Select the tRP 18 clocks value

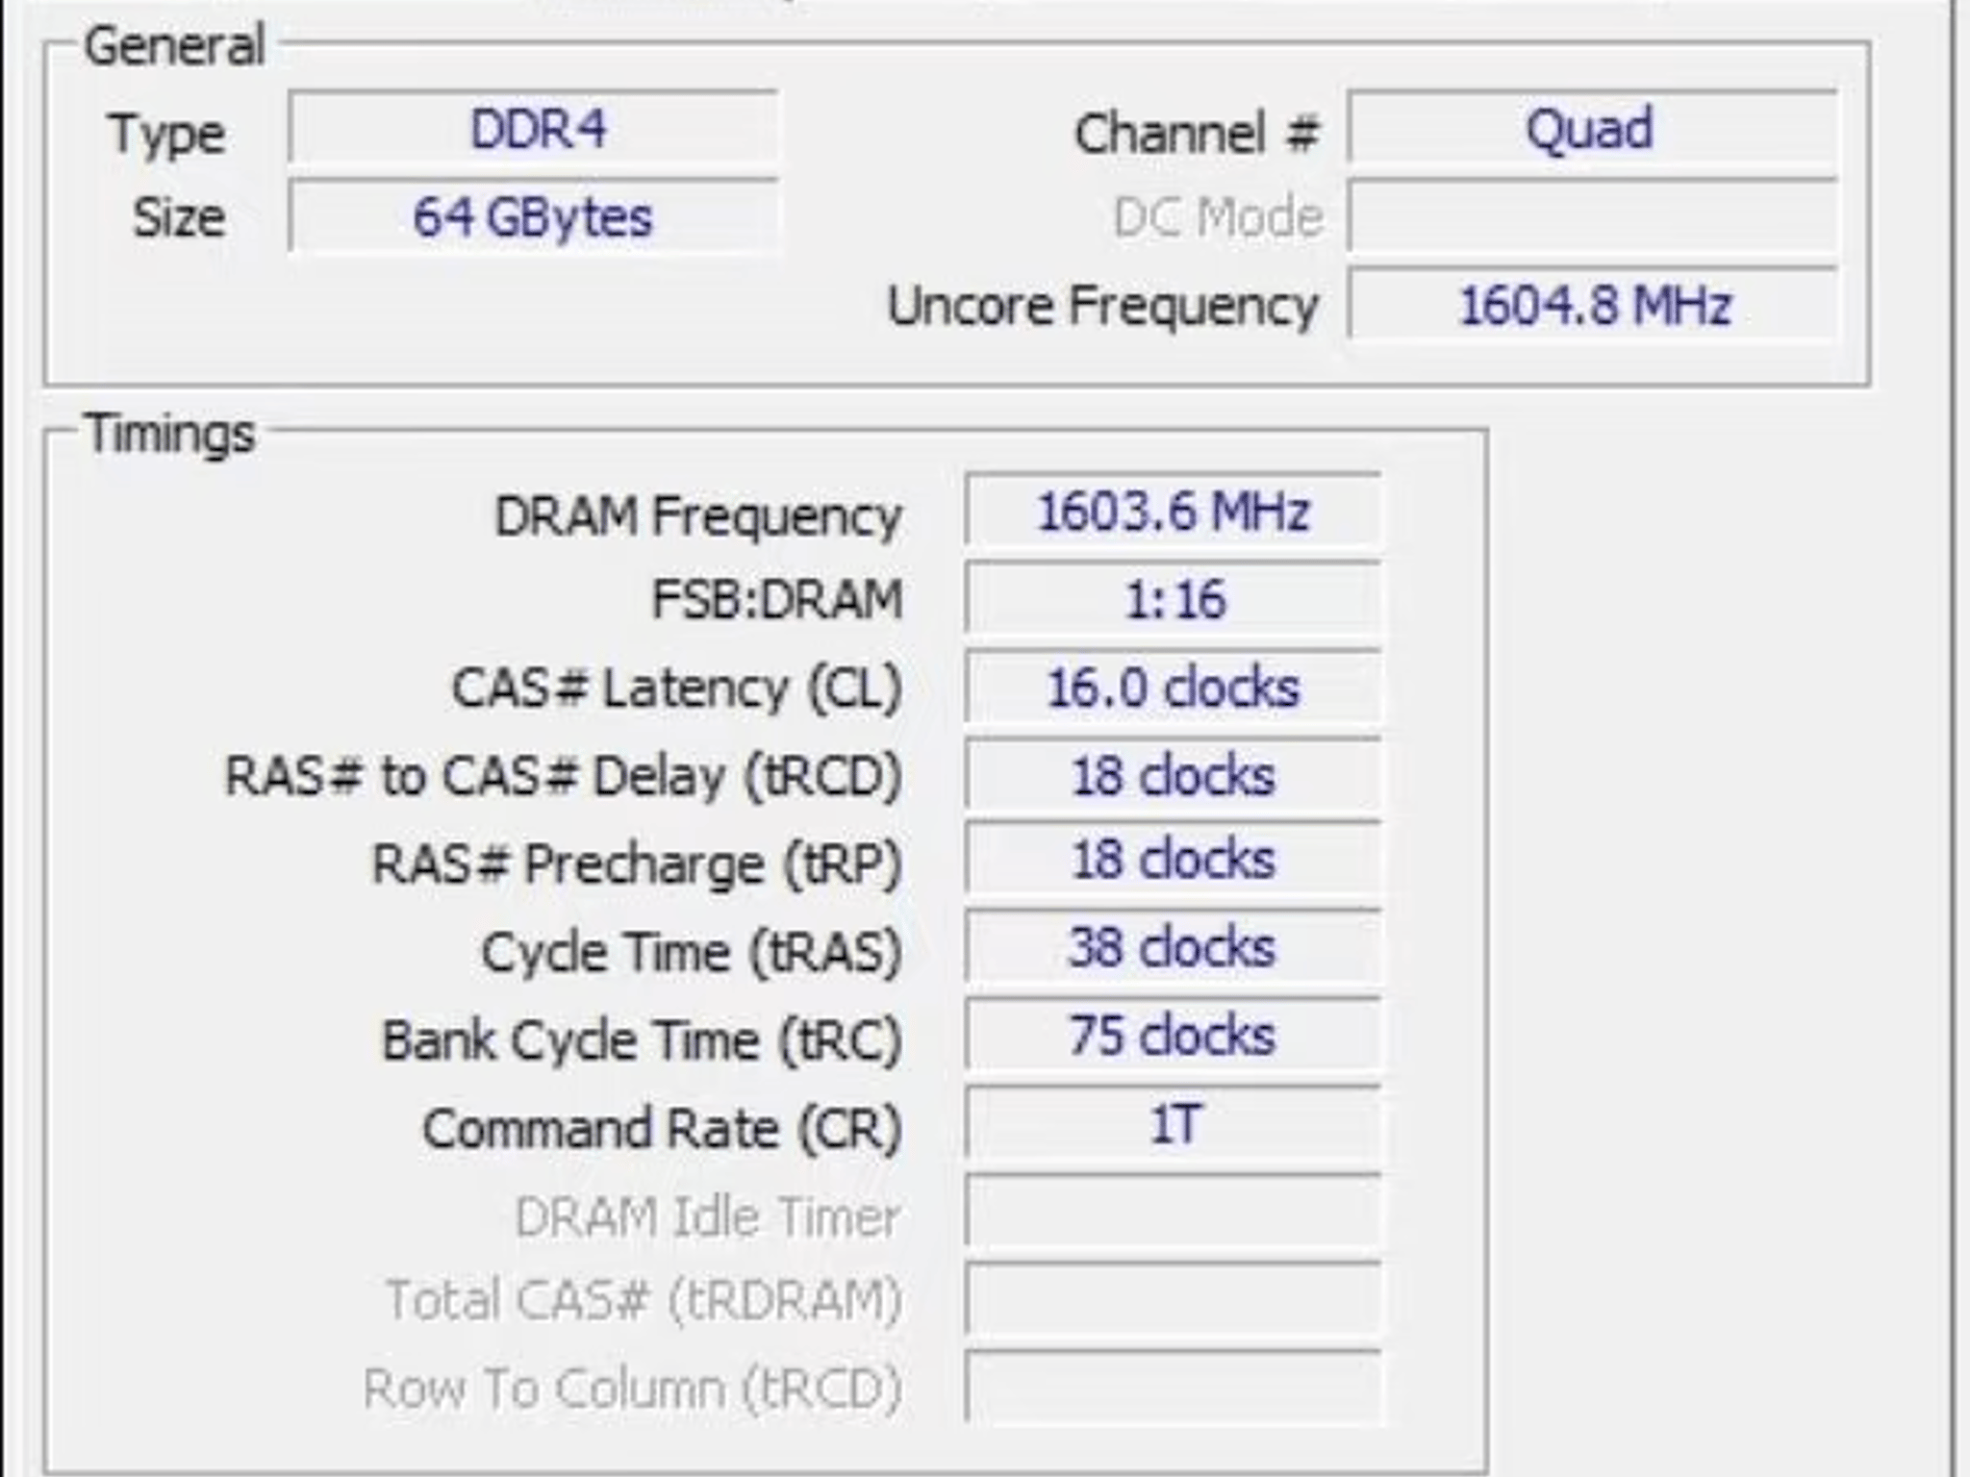pos(1174,859)
